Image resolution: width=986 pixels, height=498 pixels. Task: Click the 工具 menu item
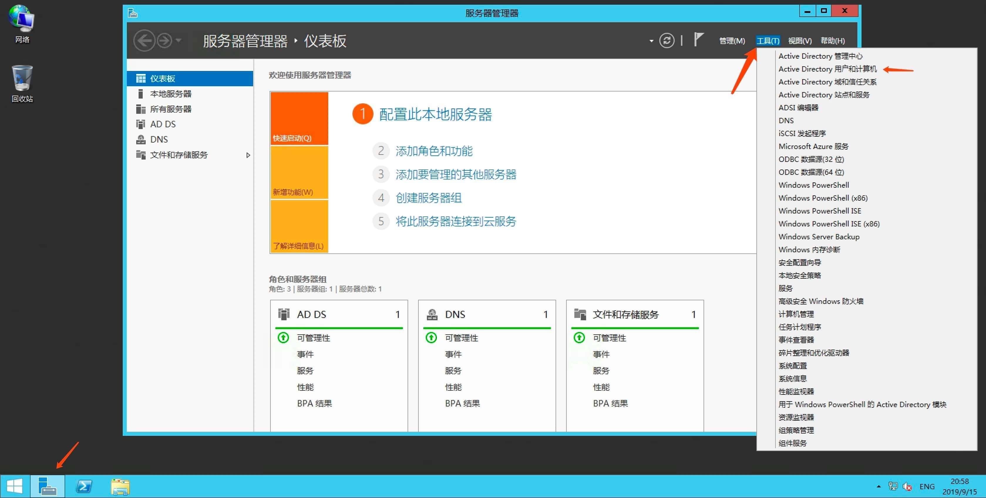tap(767, 40)
